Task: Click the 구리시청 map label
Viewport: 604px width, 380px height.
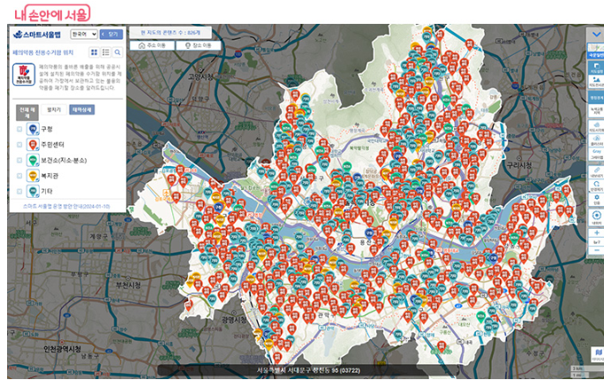Action: [x=519, y=166]
